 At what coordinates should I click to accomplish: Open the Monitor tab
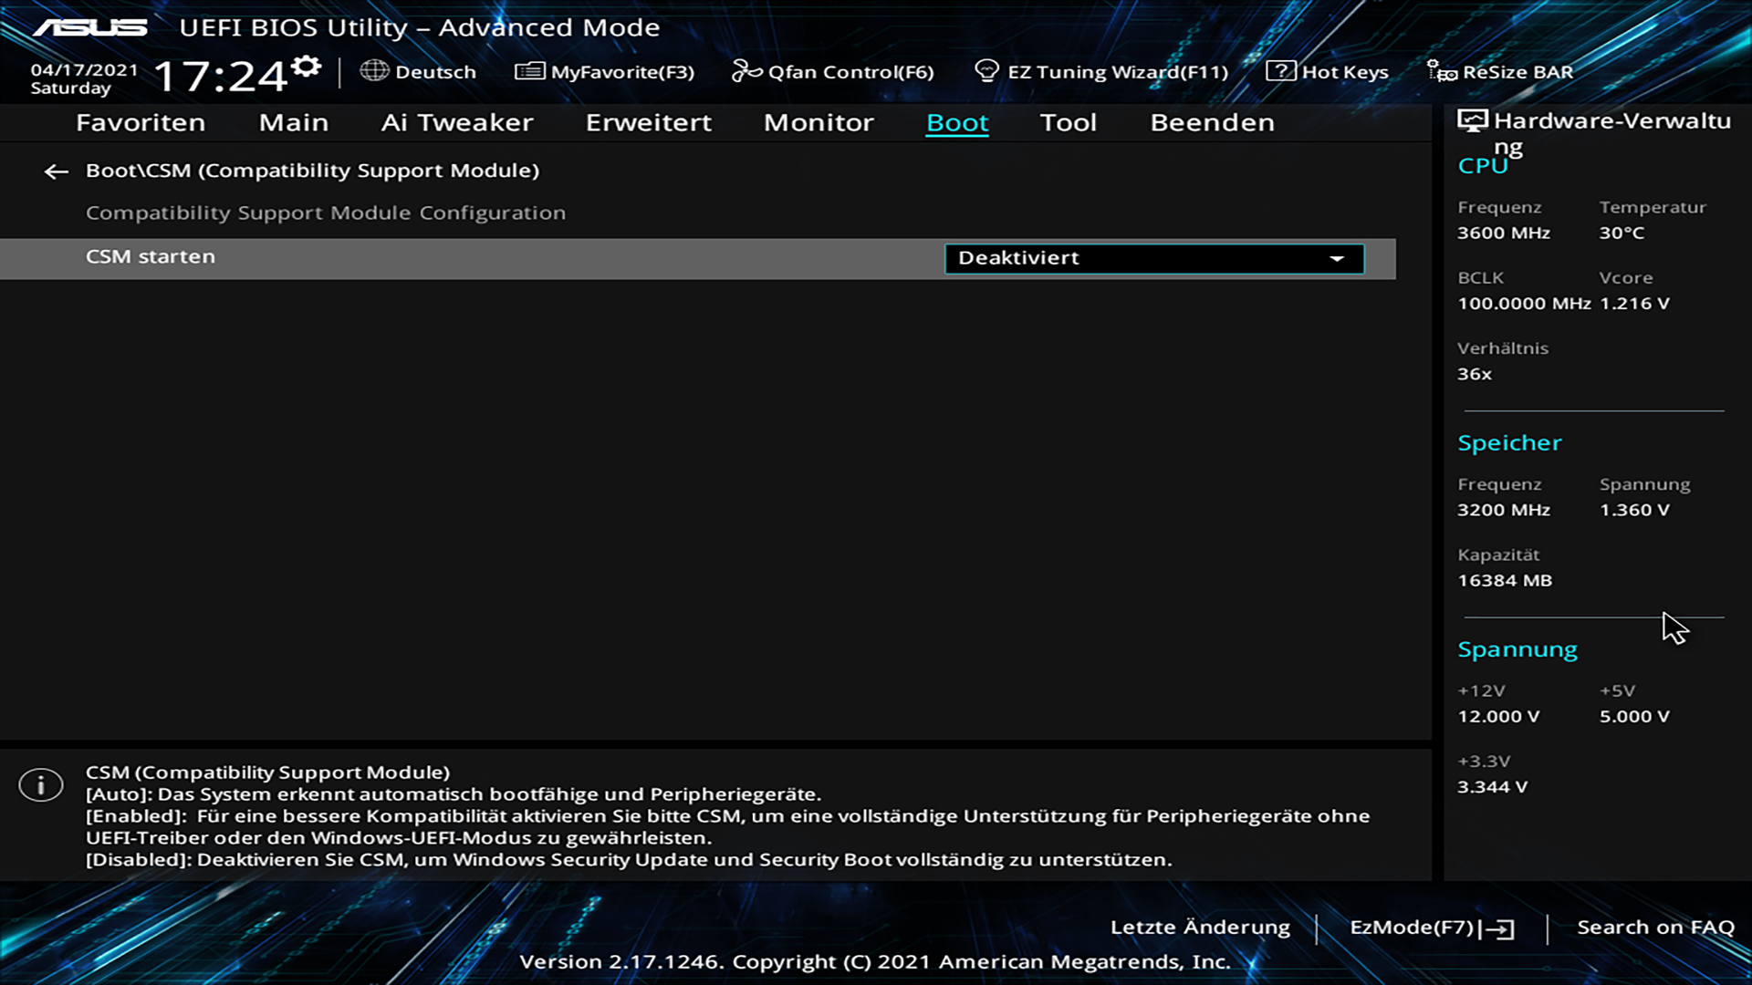[x=819, y=123]
